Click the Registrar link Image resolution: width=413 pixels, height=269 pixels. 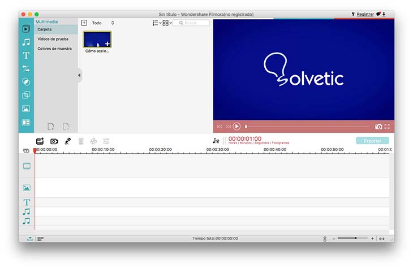[x=365, y=14]
